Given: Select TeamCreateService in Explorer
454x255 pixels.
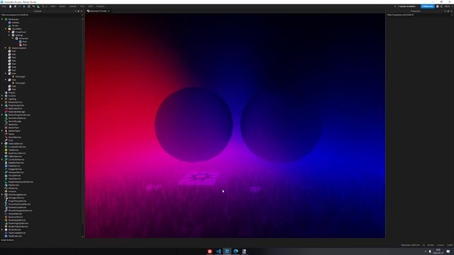Looking at the screenshot, I should coord(17,233).
